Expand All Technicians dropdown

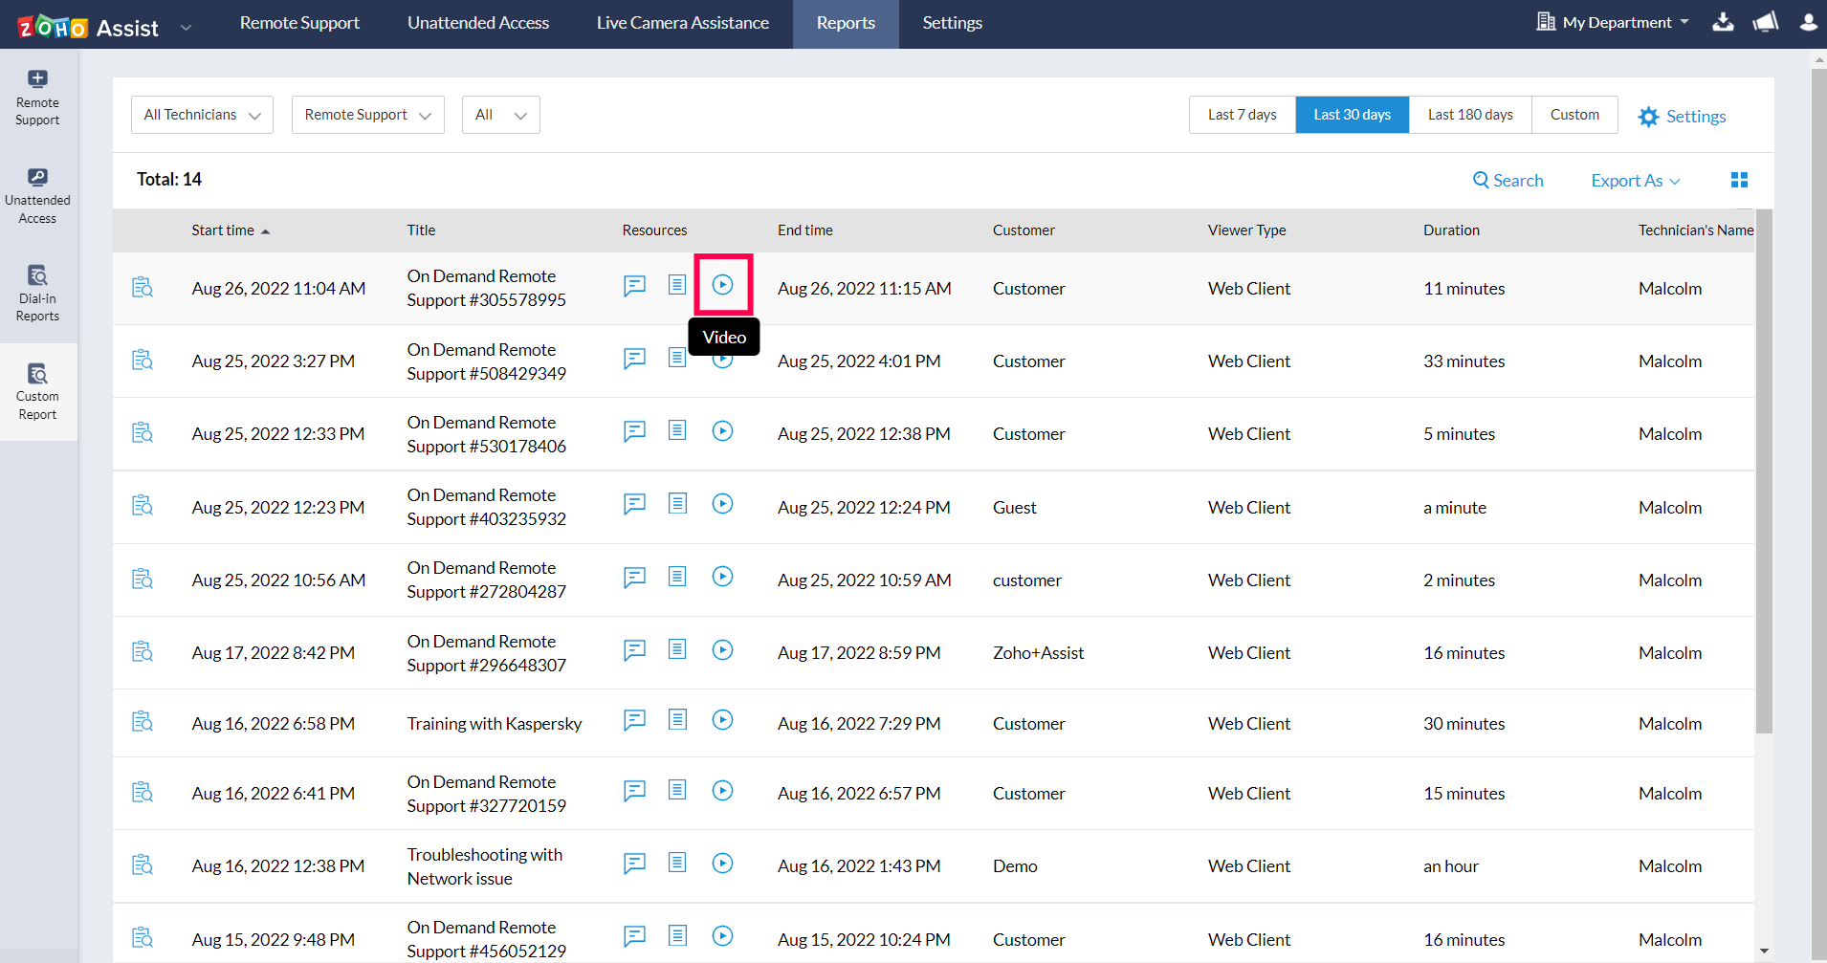pos(202,115)
